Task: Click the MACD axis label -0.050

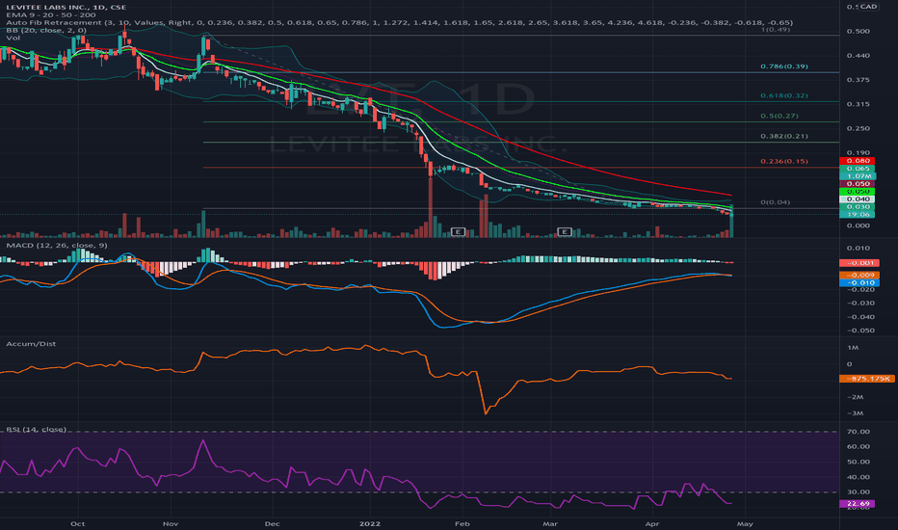Action: (860, 331)
